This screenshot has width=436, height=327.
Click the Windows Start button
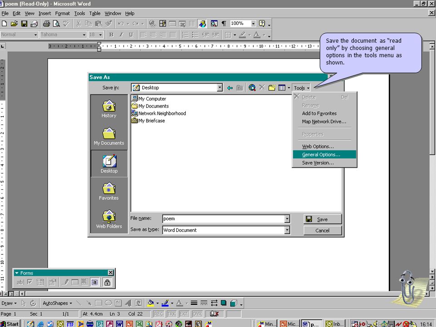pos(10,324)
